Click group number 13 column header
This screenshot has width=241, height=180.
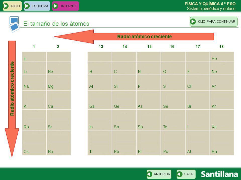(101, 46)
